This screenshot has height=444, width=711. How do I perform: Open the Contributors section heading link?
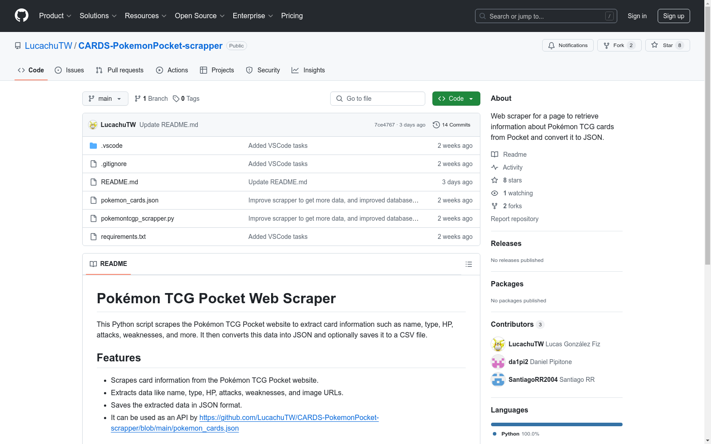tap(518, 325)
